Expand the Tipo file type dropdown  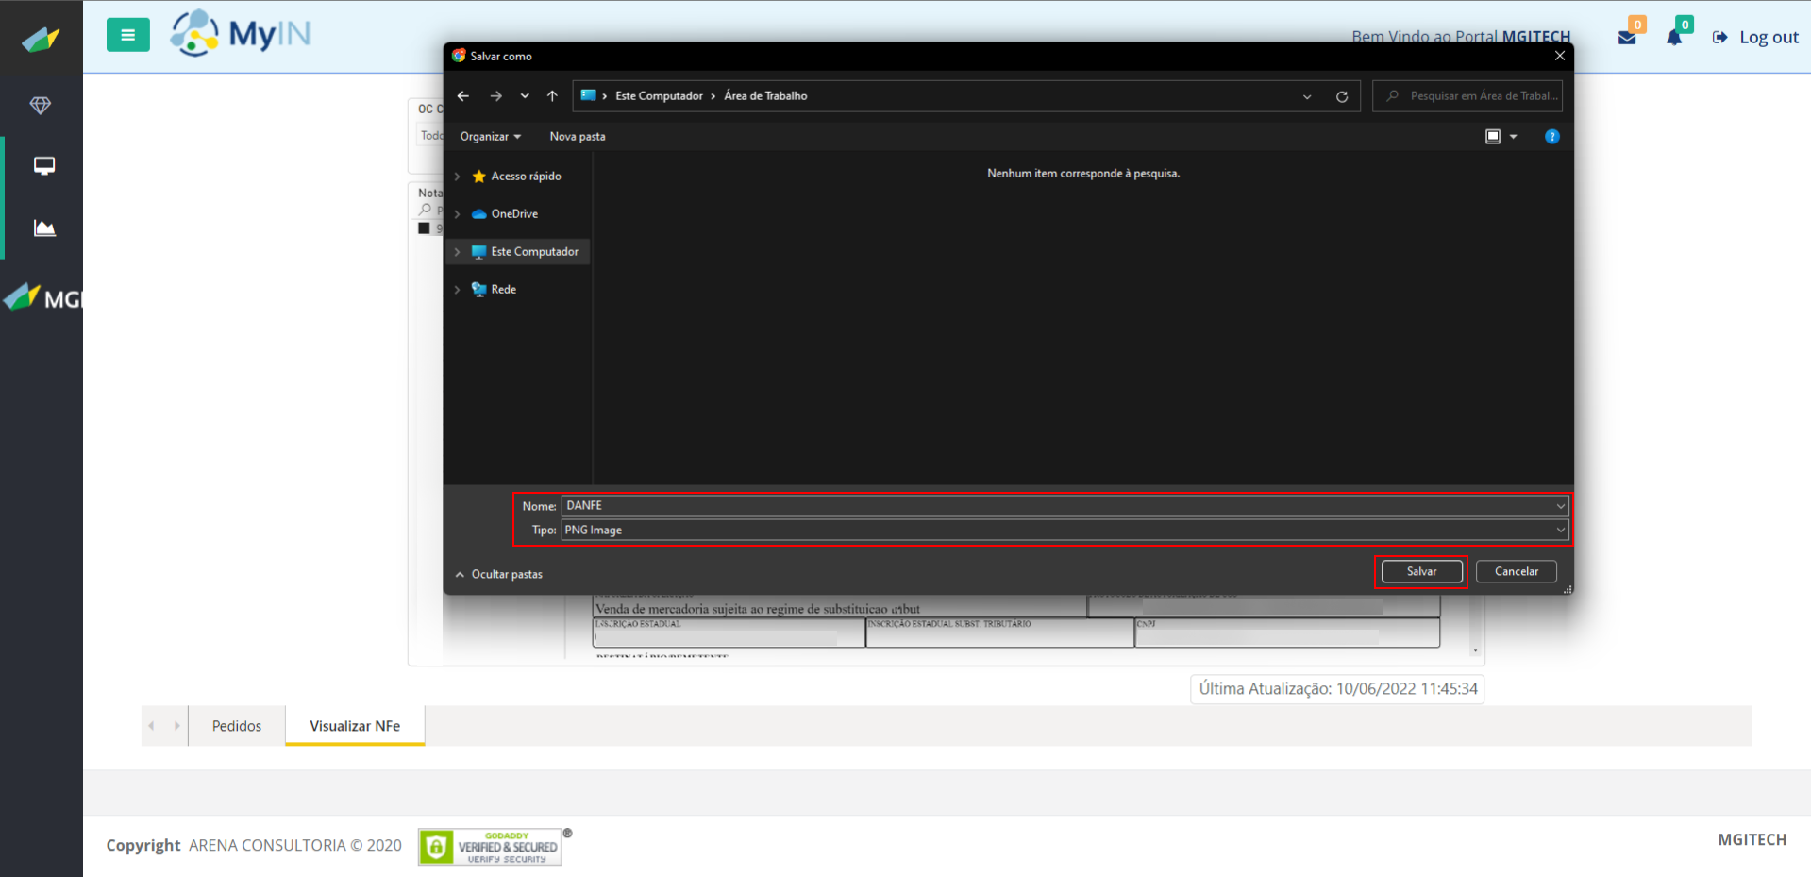coord(1560,531)
